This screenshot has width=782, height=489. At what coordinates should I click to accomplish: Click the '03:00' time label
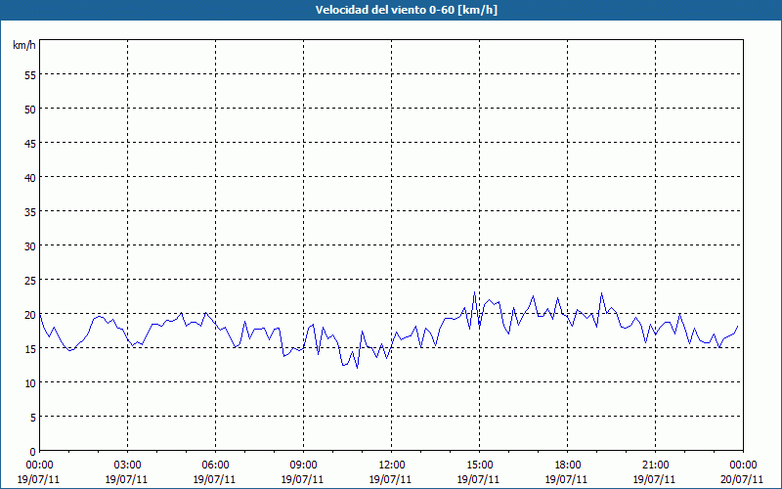[127, 466]
